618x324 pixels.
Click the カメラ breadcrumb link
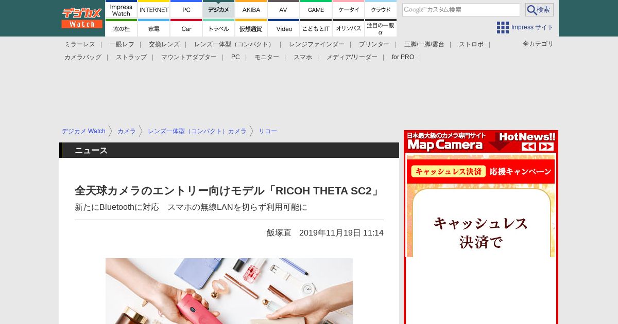pos(127,131)
